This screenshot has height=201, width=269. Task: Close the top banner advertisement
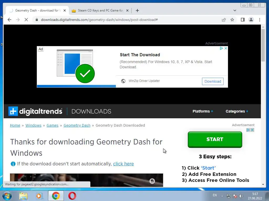pos(226,48)
